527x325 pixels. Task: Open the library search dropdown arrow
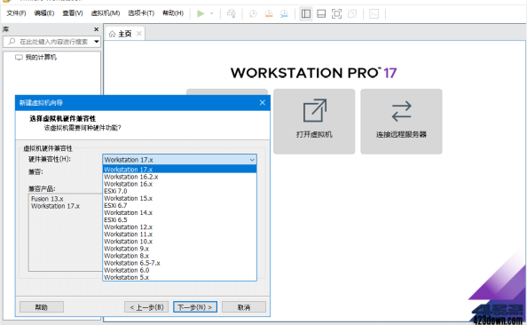[x=97, y=42]
